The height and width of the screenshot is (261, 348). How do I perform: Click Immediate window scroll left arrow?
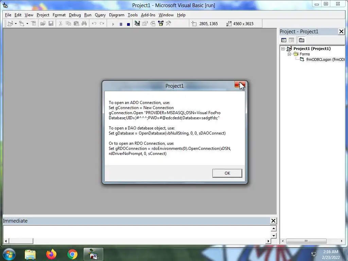6,241
